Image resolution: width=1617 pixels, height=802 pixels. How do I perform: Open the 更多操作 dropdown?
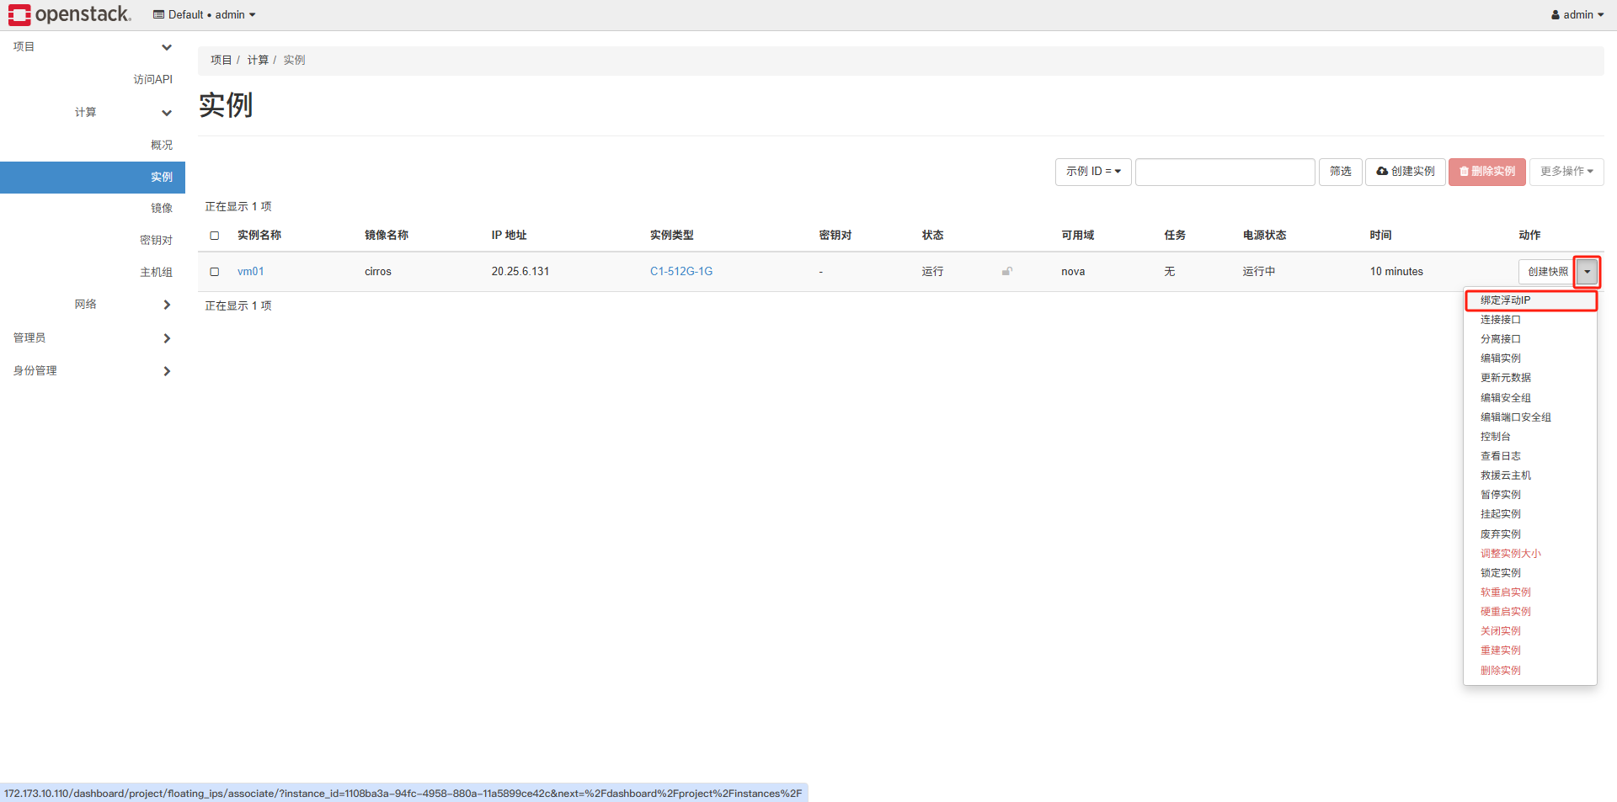[x=1566, y=172]
